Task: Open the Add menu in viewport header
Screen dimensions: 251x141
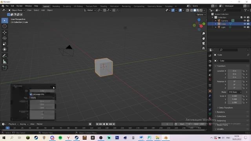Action: tap(43, 10)
